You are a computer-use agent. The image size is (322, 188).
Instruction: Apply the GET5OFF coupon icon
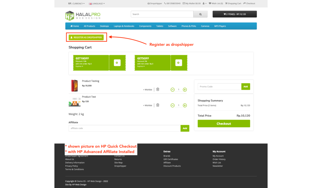point(179,63)
